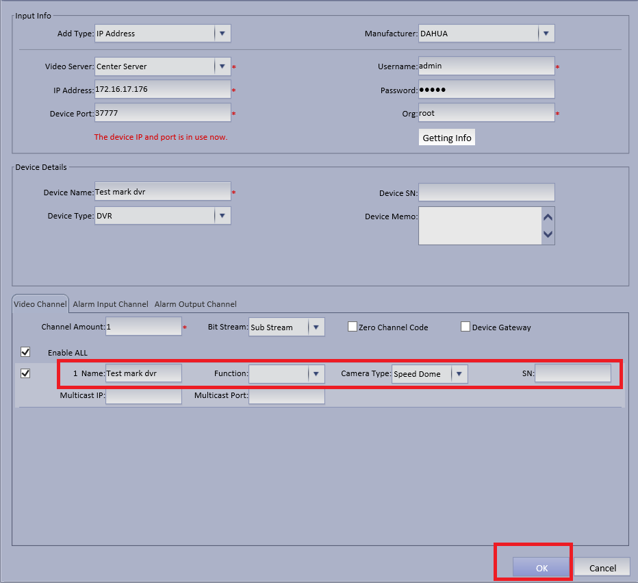Expand the Device Type DVR dropdown
The height and width of the screenshot is (583, 638).
point(163,216)
